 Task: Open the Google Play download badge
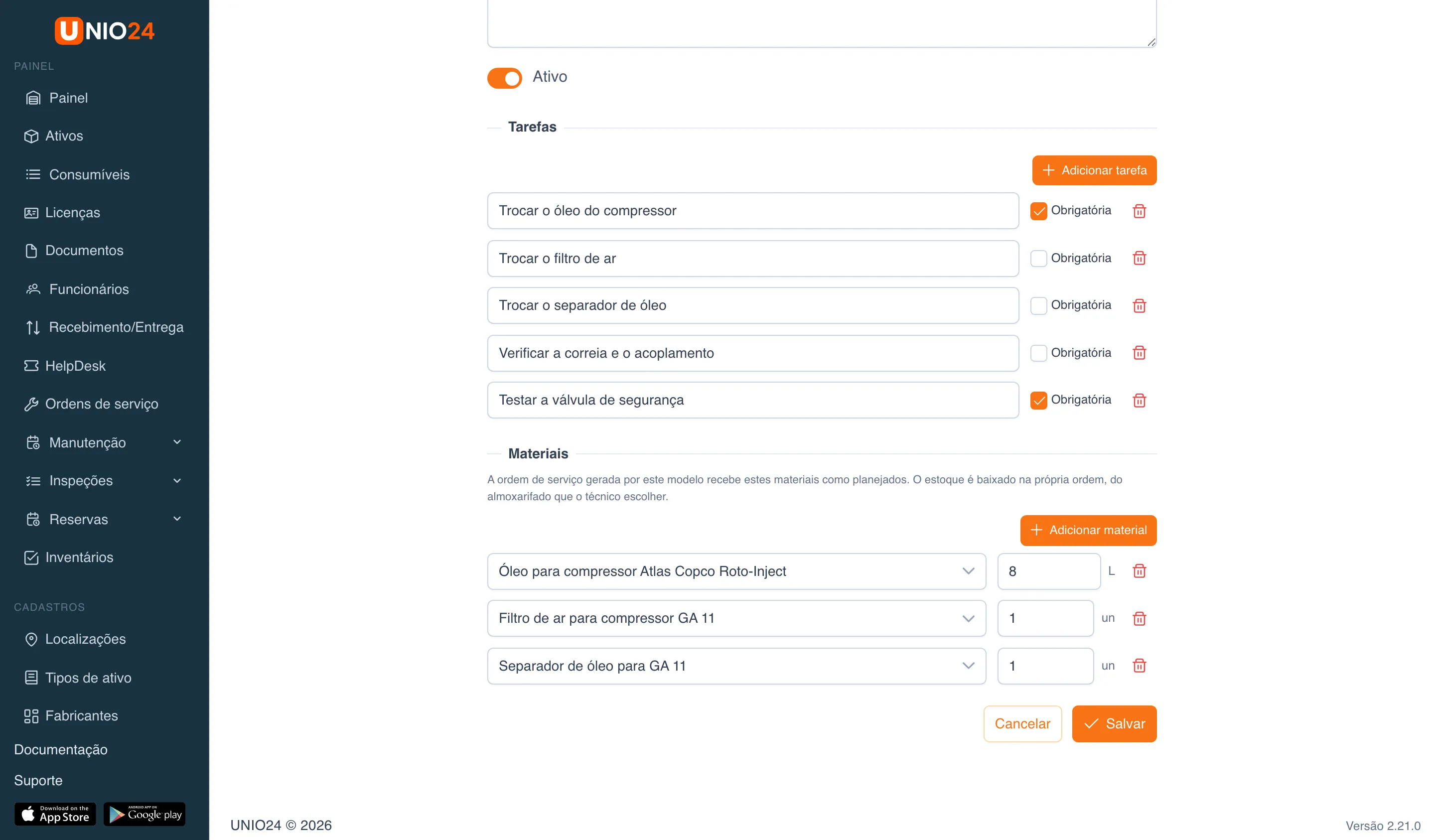pos(144,814)
